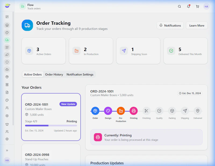Open the document file icon in sidebar

[x=7, y=92]
